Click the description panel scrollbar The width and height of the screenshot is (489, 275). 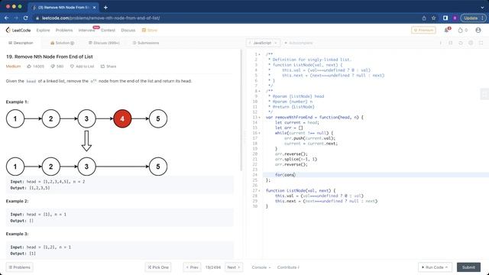pyautogui.click(x=241, y=110)
